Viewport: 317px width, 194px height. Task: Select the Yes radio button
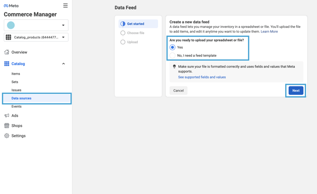(173, 47)
